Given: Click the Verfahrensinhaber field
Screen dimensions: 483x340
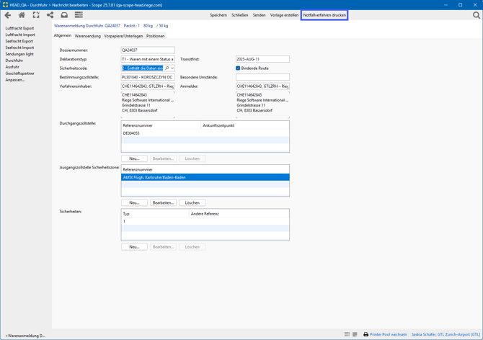Looking at the screenshot, I should coord(148,86).
